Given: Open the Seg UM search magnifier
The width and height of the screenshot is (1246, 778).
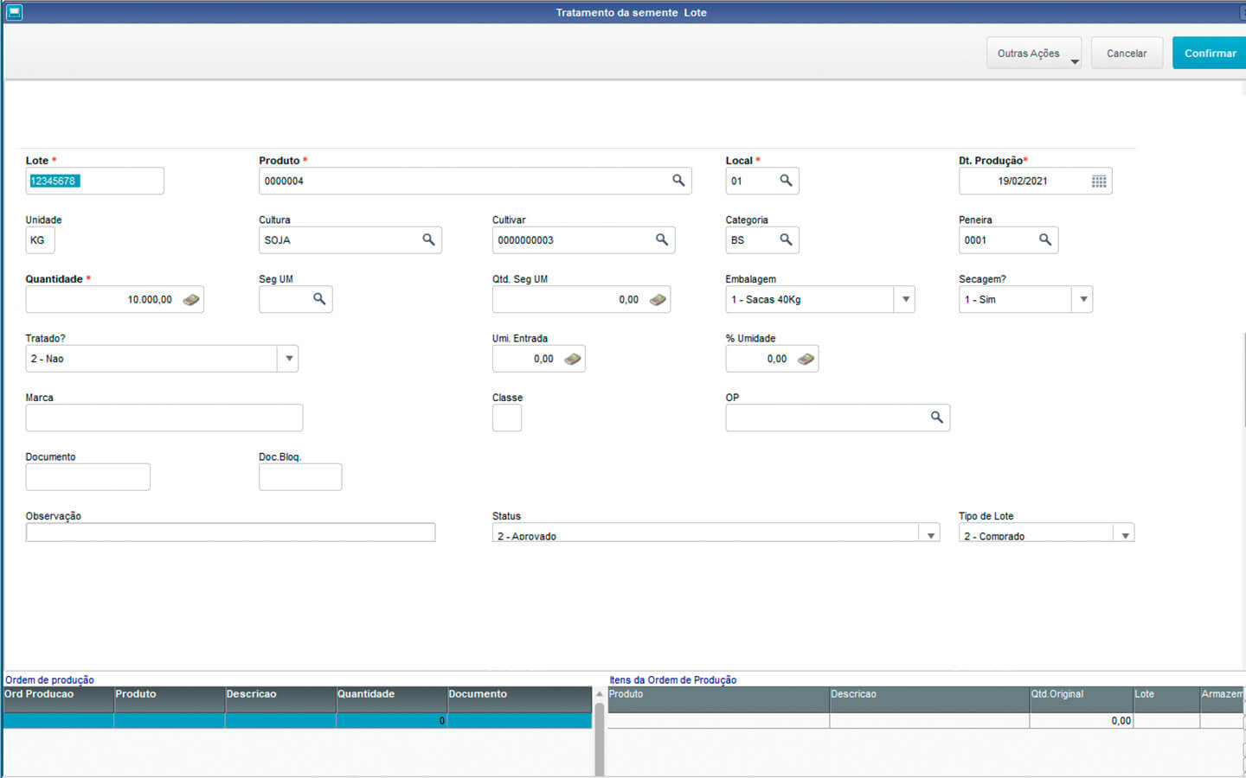Looking at the screenshot, I should [x=319, y=299].
